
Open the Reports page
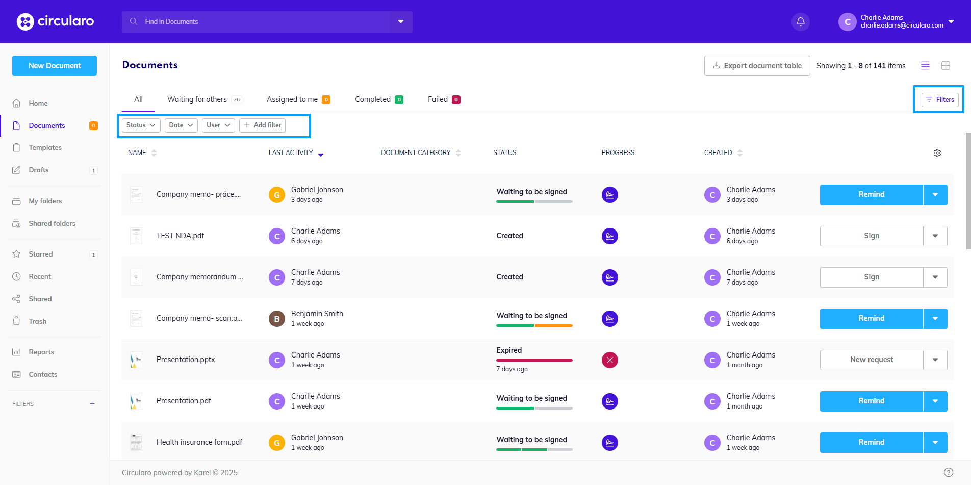(x=41, y=352)
